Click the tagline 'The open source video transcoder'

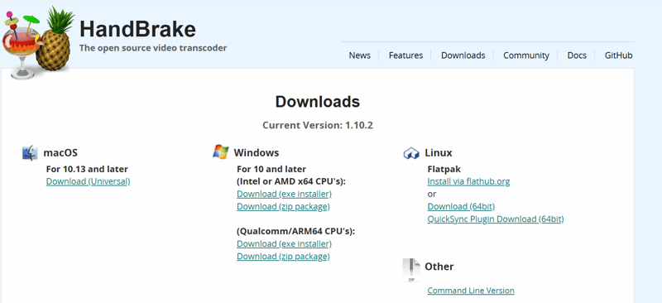pyautogui.click(x=153, y=48)
